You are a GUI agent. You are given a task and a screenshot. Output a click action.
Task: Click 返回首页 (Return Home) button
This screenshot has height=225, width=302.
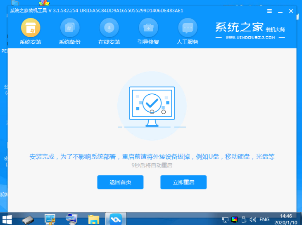point(120,182)
